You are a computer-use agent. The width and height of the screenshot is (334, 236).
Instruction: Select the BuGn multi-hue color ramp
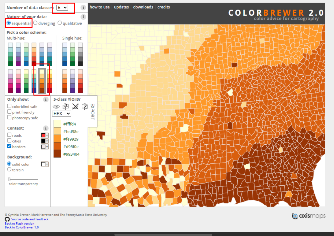point(10,54)
